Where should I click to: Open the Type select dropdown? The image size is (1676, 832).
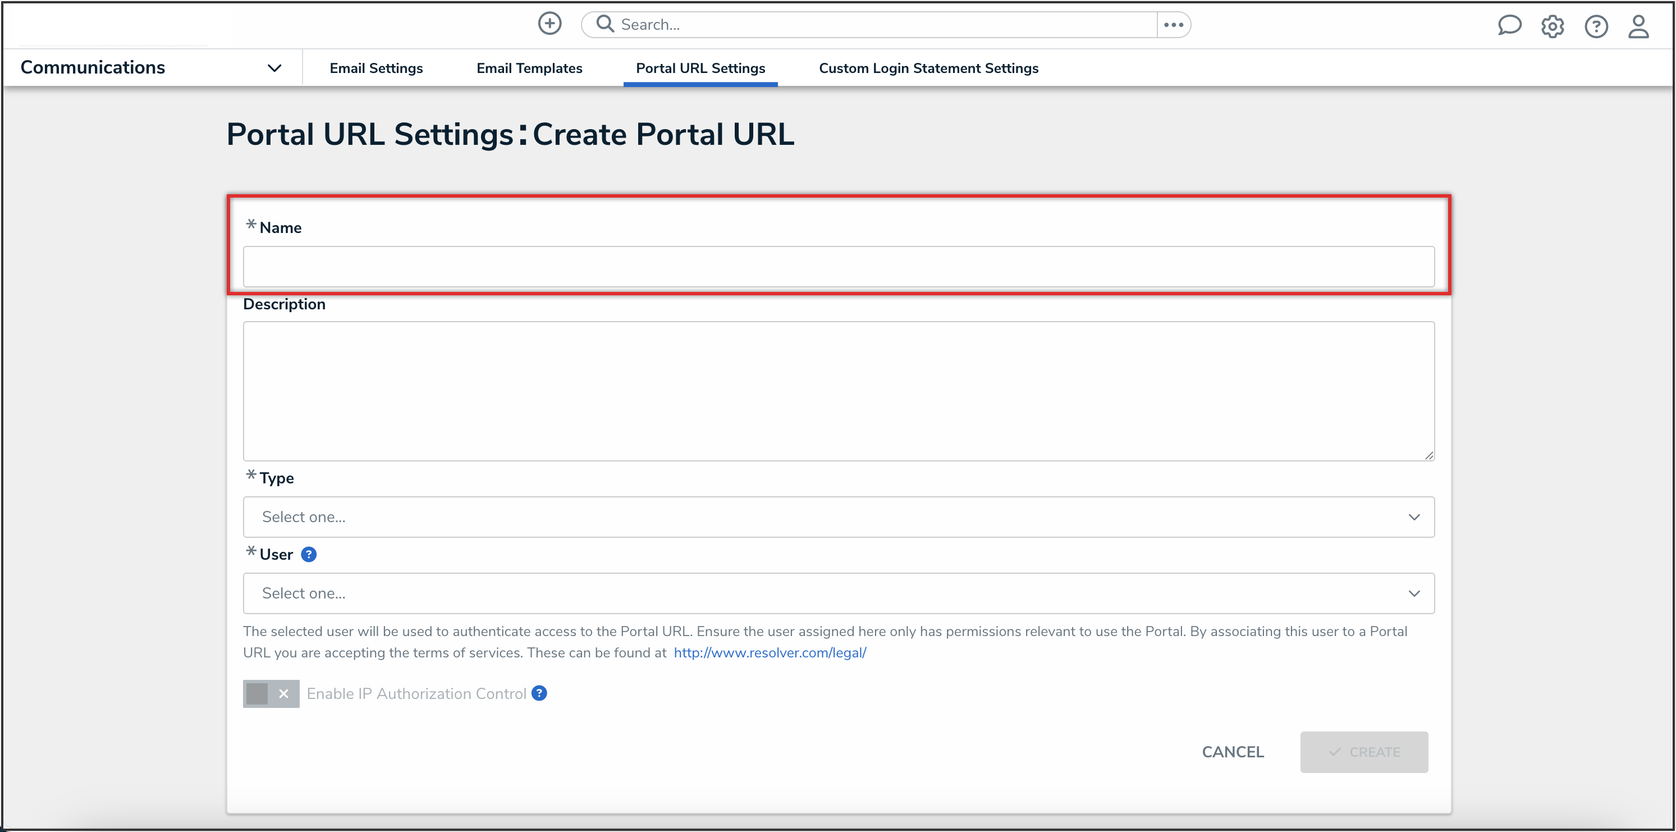click(x=838, y=517)
